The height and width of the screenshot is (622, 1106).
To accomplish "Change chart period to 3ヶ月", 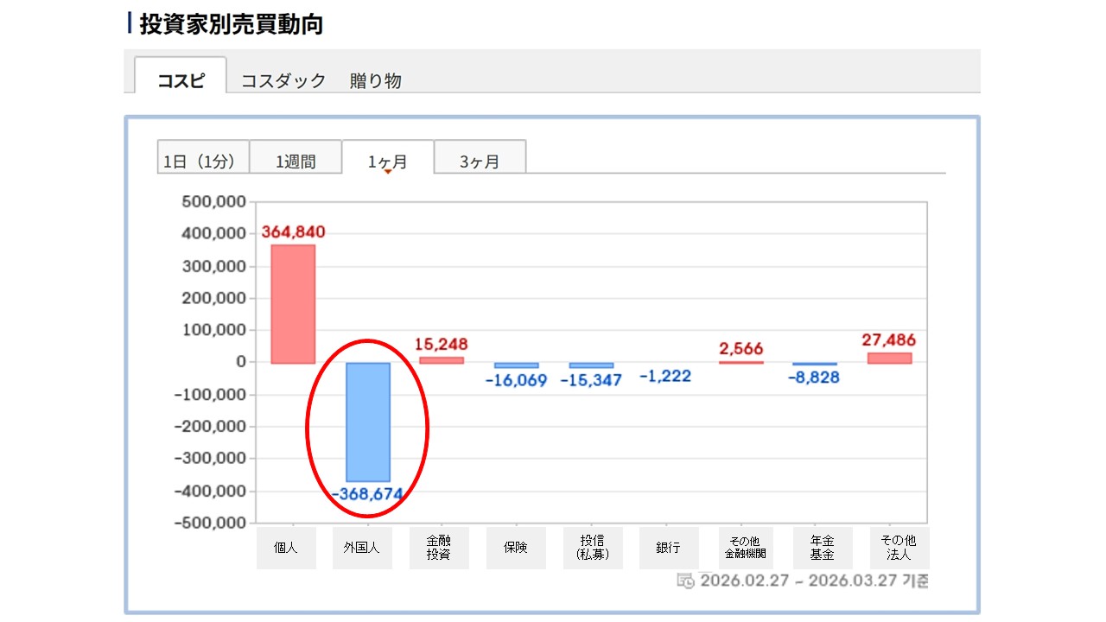I will pyautogui.click(x=480, y=161).
